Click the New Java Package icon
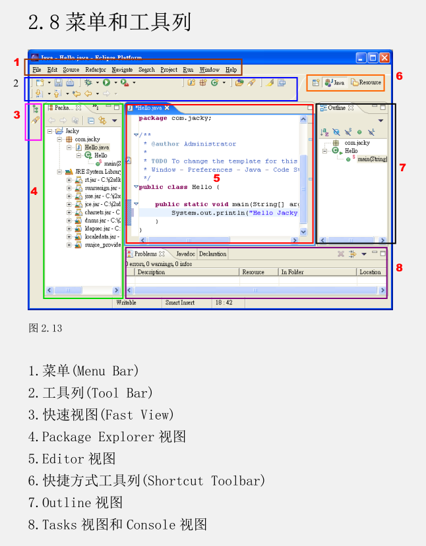Image resolution: width=426 pixels, height=546 pixels. pyautogui.click(x=203, y=82)
